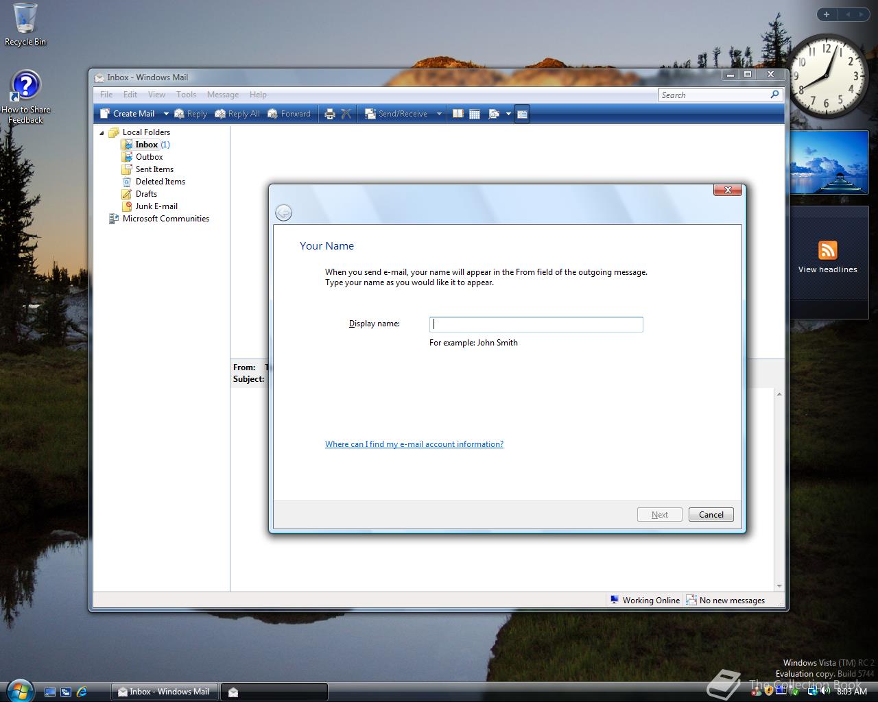The image size is (878, 702).
Task: Click the Print toolbar icon
Action: (329, 114)
